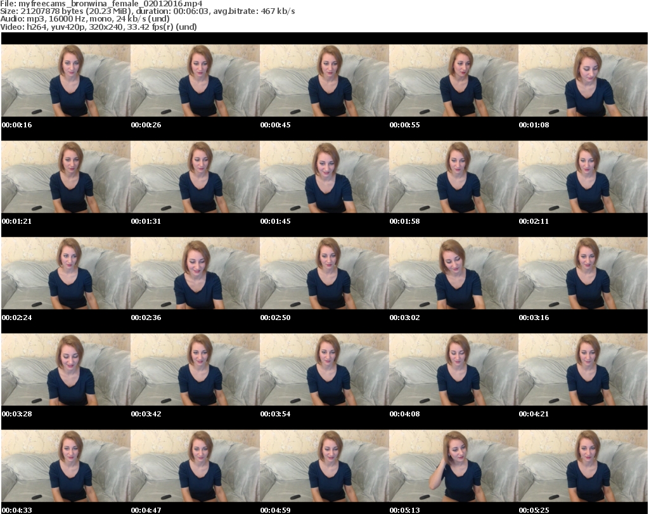Pick the preview frame at 00:02:50
This screenshot has height=514, width=649.
(324, 273)
